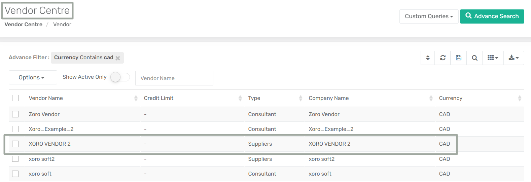The width and height of the screenshot is (531, 182).
Task: Tick the Zoro Vendor row checkbox
Action: 15,114
